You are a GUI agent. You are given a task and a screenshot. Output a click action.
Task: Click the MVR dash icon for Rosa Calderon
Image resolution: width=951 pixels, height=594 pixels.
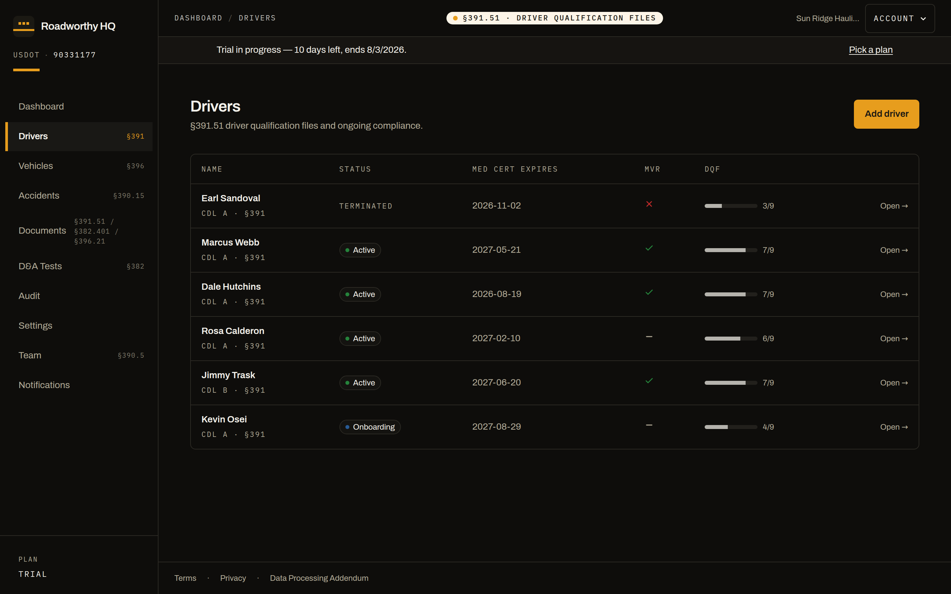[649, 337]
